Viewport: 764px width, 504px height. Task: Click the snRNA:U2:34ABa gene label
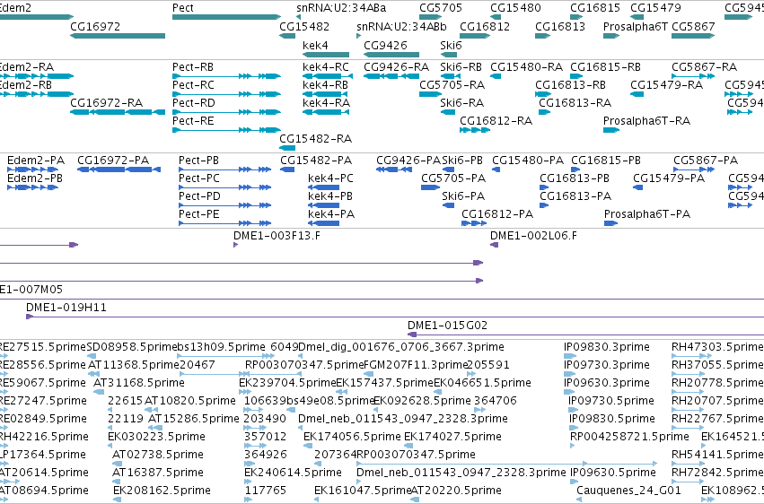[341, 8]
